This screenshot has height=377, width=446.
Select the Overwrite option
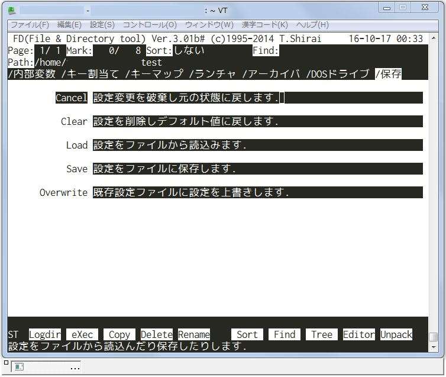(x=63, y=192)
